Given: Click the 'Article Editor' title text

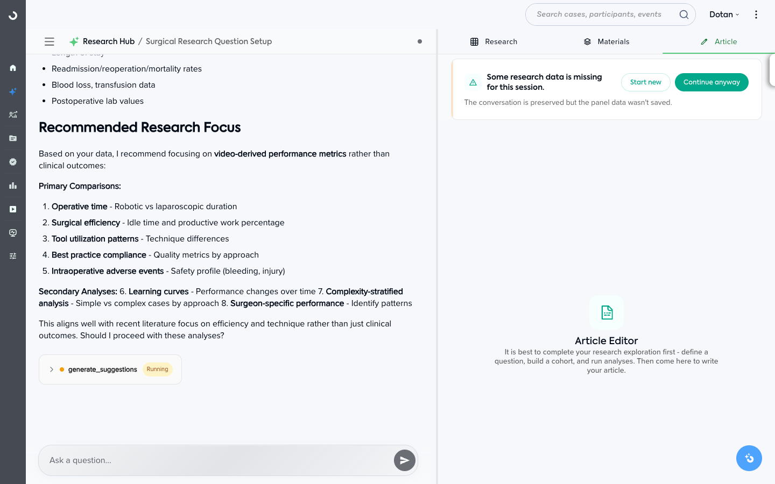Looking at the screenshot, I should click(607, 341).
